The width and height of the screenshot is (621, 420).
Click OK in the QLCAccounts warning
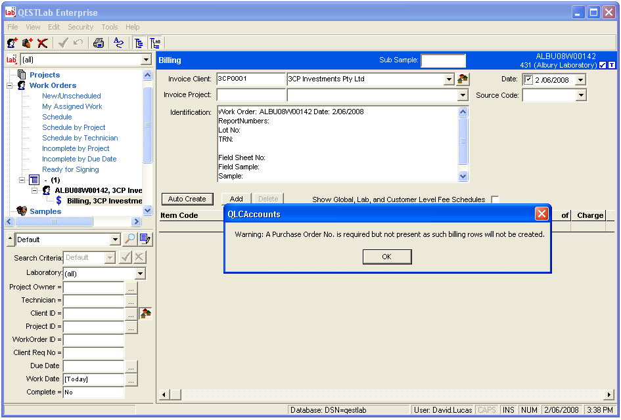[387, 257]
